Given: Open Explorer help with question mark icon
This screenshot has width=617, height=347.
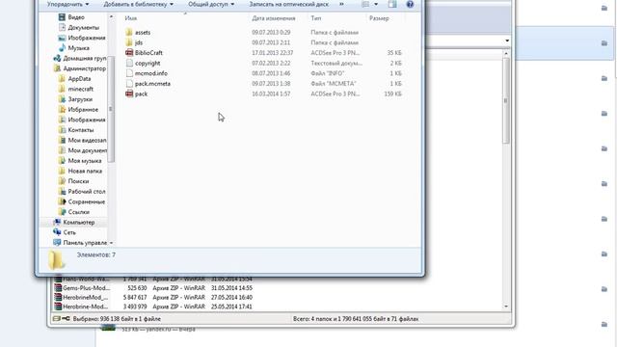Looking at the screenshot, I should 410,4.
